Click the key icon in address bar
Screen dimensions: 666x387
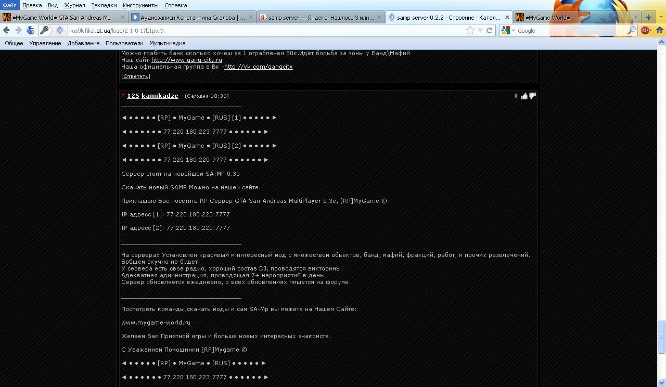click(x=44, y=31)
